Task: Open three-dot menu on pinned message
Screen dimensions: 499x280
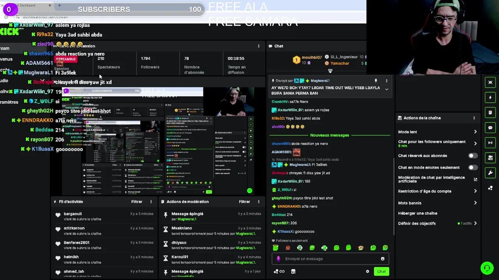Action: click(386, 81)
